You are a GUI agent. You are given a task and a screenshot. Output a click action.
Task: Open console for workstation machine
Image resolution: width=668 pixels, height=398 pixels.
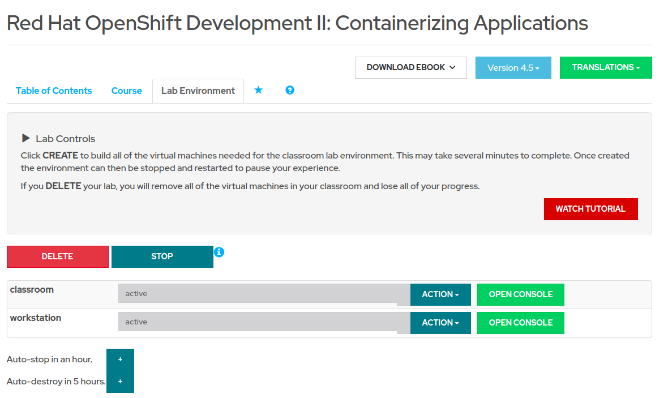click(520, 323)
